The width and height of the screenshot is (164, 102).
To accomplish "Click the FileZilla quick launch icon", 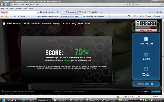I will pyautogui.click(x=12, y=100).
